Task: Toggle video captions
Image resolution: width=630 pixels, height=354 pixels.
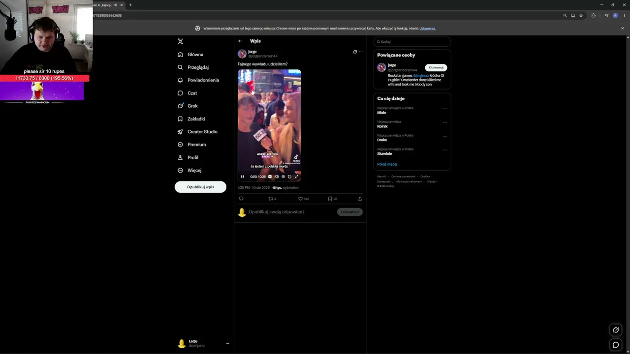Action: (270, 177)
